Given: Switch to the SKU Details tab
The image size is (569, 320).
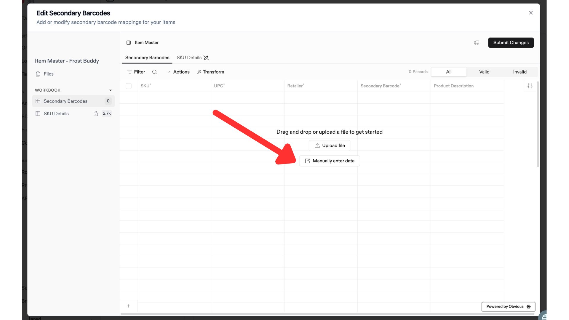Looking at the screenshot, I should tap(189, 57).
